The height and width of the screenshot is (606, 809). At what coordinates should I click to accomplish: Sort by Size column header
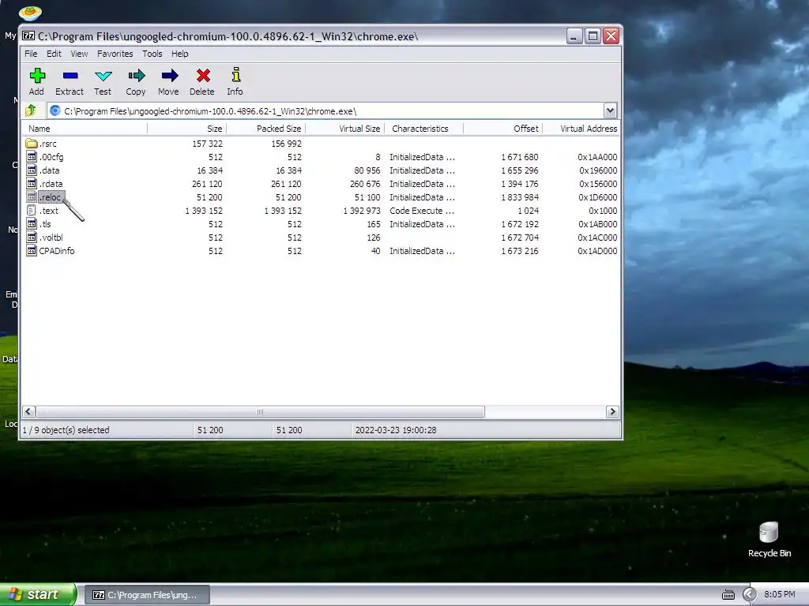(x=186, y=129)
